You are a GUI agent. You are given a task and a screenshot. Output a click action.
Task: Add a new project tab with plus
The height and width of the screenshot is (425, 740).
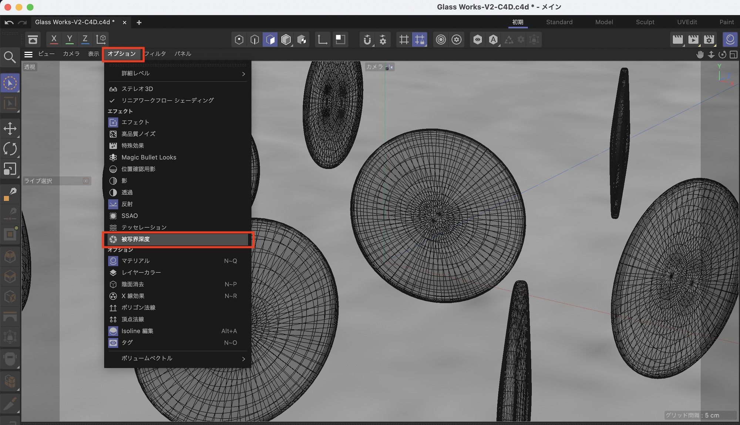click(x=139, y=23)
